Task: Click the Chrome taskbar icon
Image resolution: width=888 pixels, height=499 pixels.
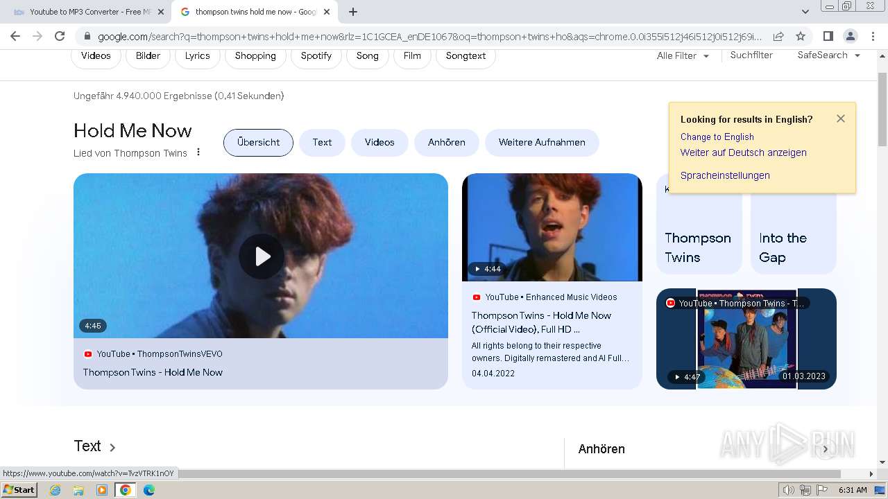Action: click(126, 490)
